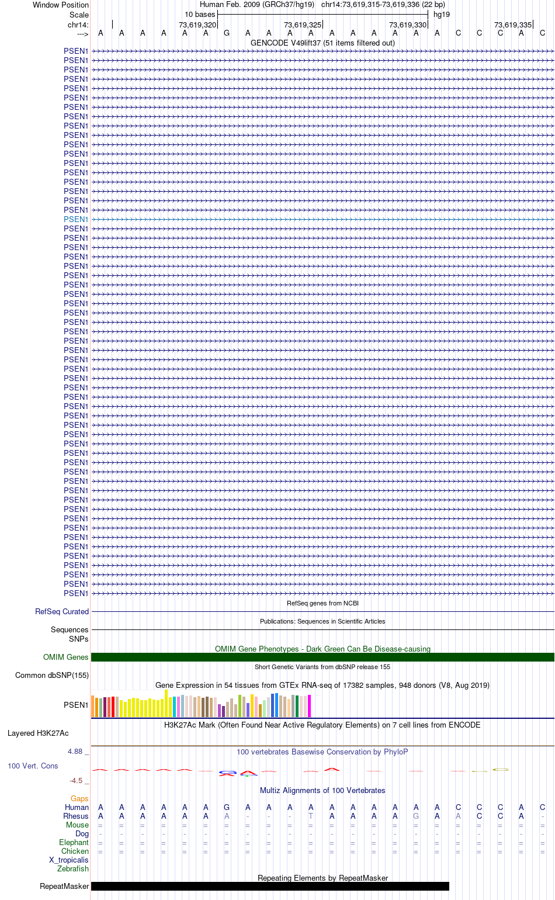Click the Common dbSNP(155) track label
555x900 pixels.
pyautogui.click(x=52, y=676)
